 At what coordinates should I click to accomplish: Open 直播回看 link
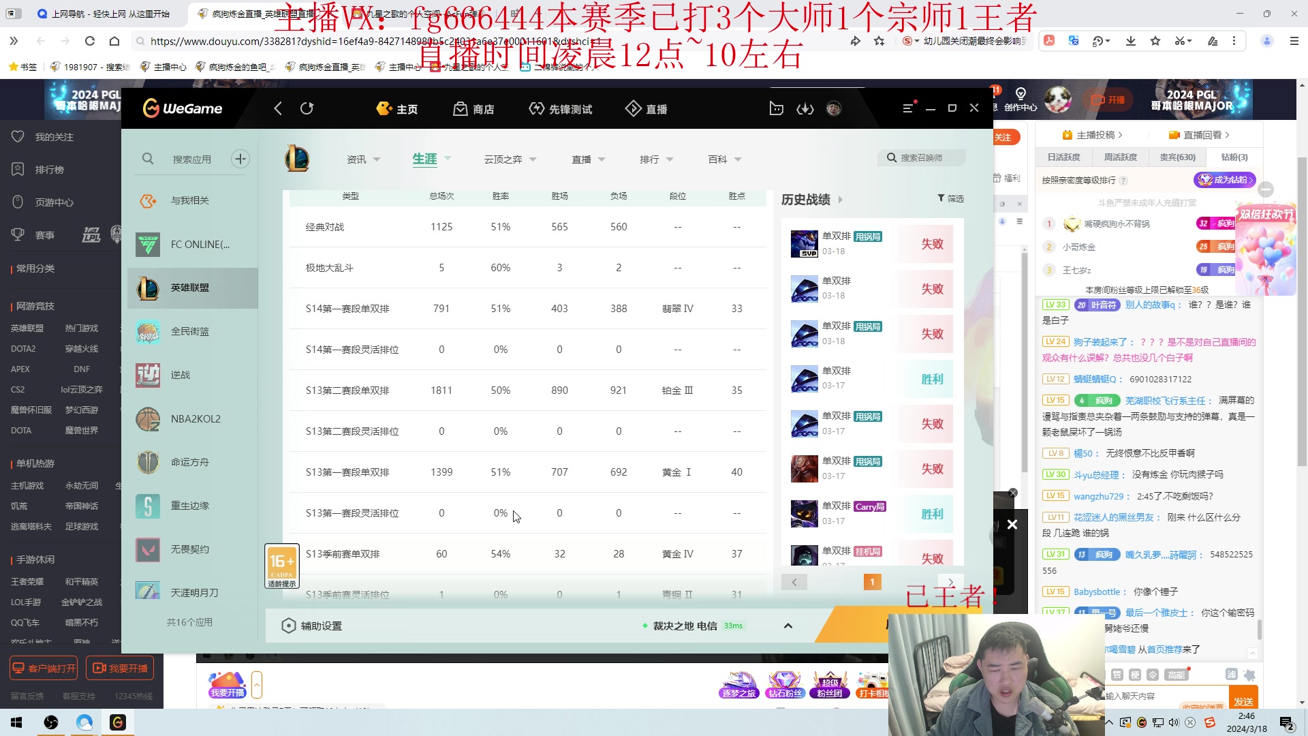tap(1199, 135)
